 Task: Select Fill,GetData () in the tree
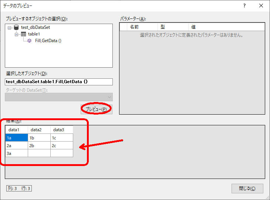pyautogui.click(x=48, y=41)
